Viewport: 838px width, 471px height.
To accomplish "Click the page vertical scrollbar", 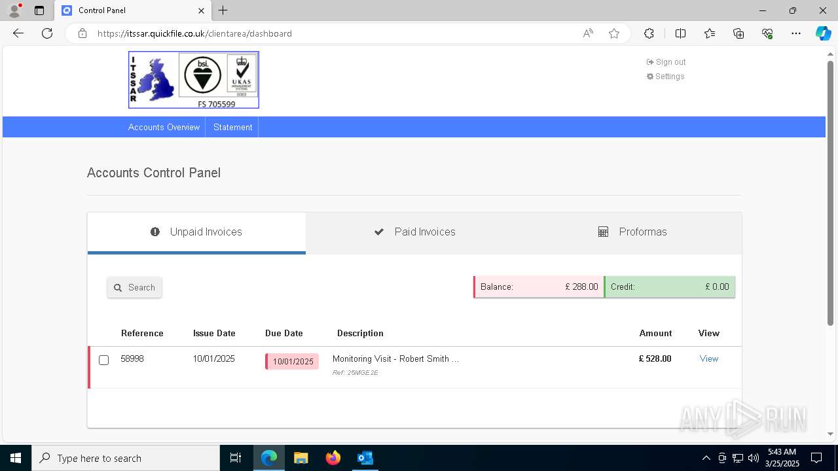I will tap(830, 193).
